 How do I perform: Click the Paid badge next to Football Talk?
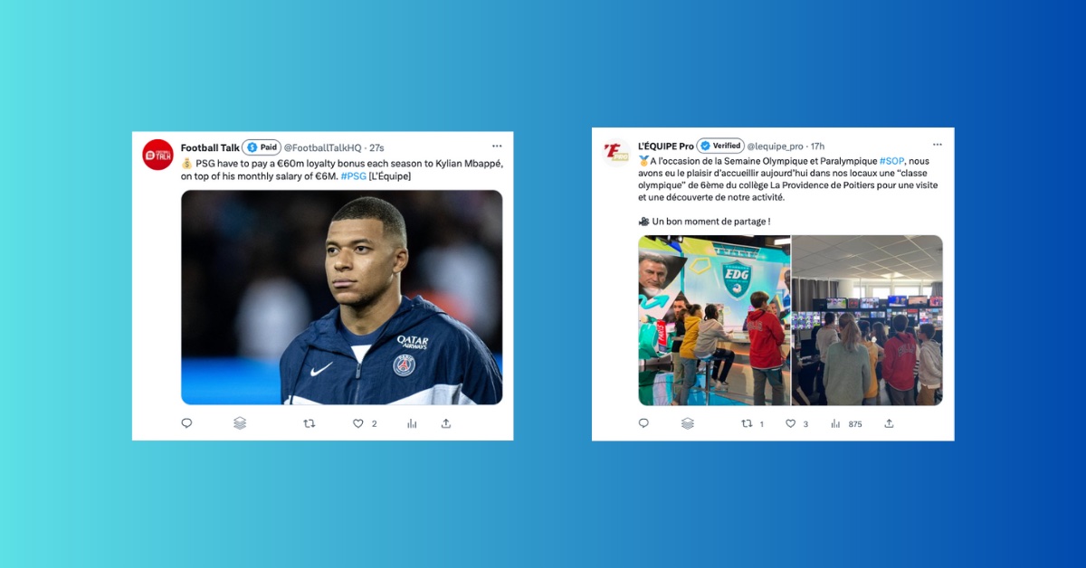(262, 147)
